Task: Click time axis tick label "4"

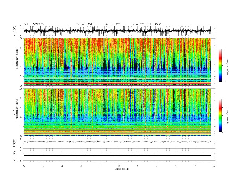Action: [100, 166]
